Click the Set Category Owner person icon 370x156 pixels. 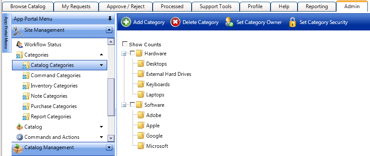click(229, 22)
